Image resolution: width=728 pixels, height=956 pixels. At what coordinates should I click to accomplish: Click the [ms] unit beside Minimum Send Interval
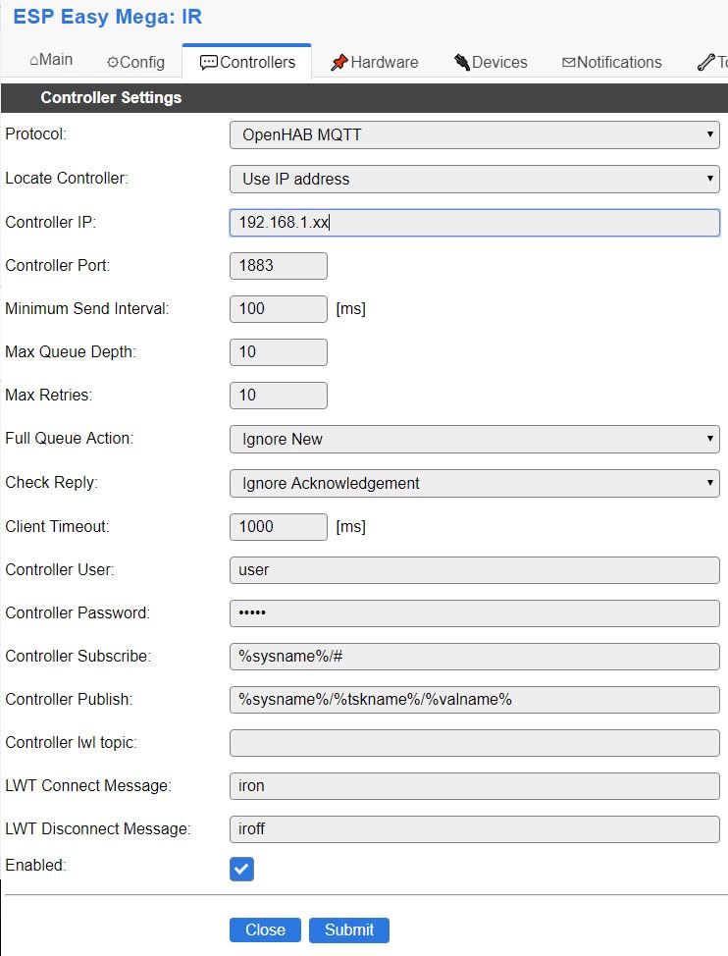[351, 309]
